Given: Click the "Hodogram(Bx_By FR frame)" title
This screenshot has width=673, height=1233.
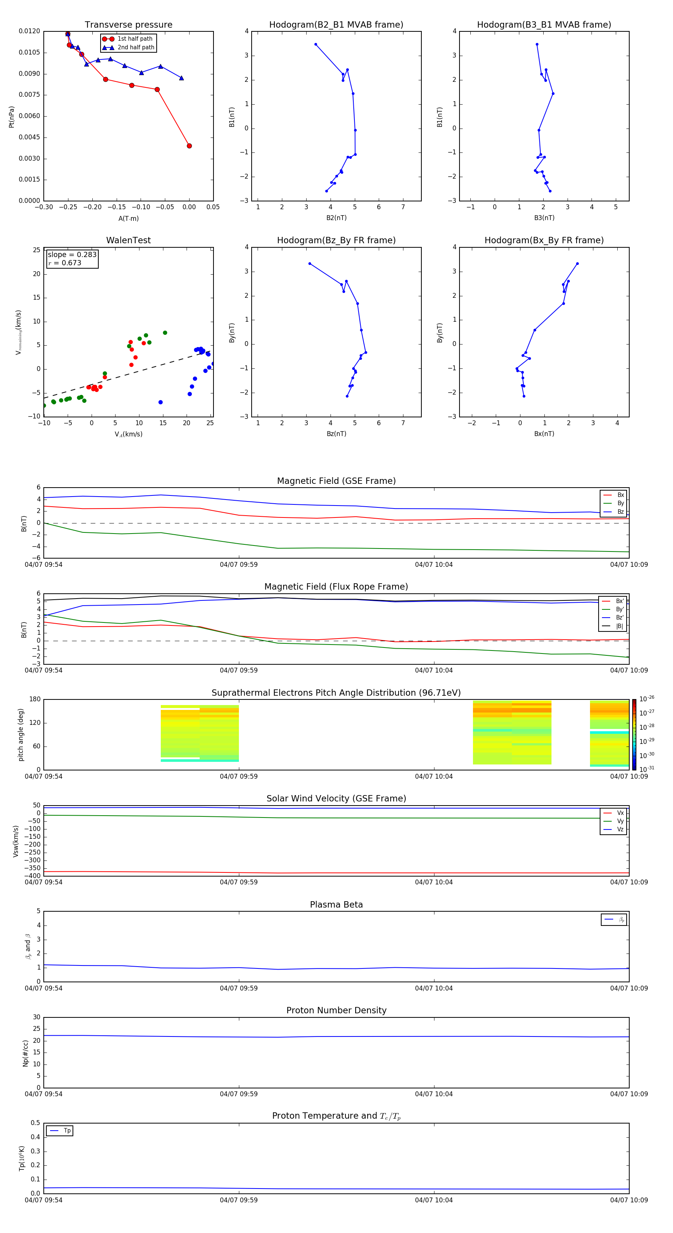Looking at the screenshot, I should (544, 240).
